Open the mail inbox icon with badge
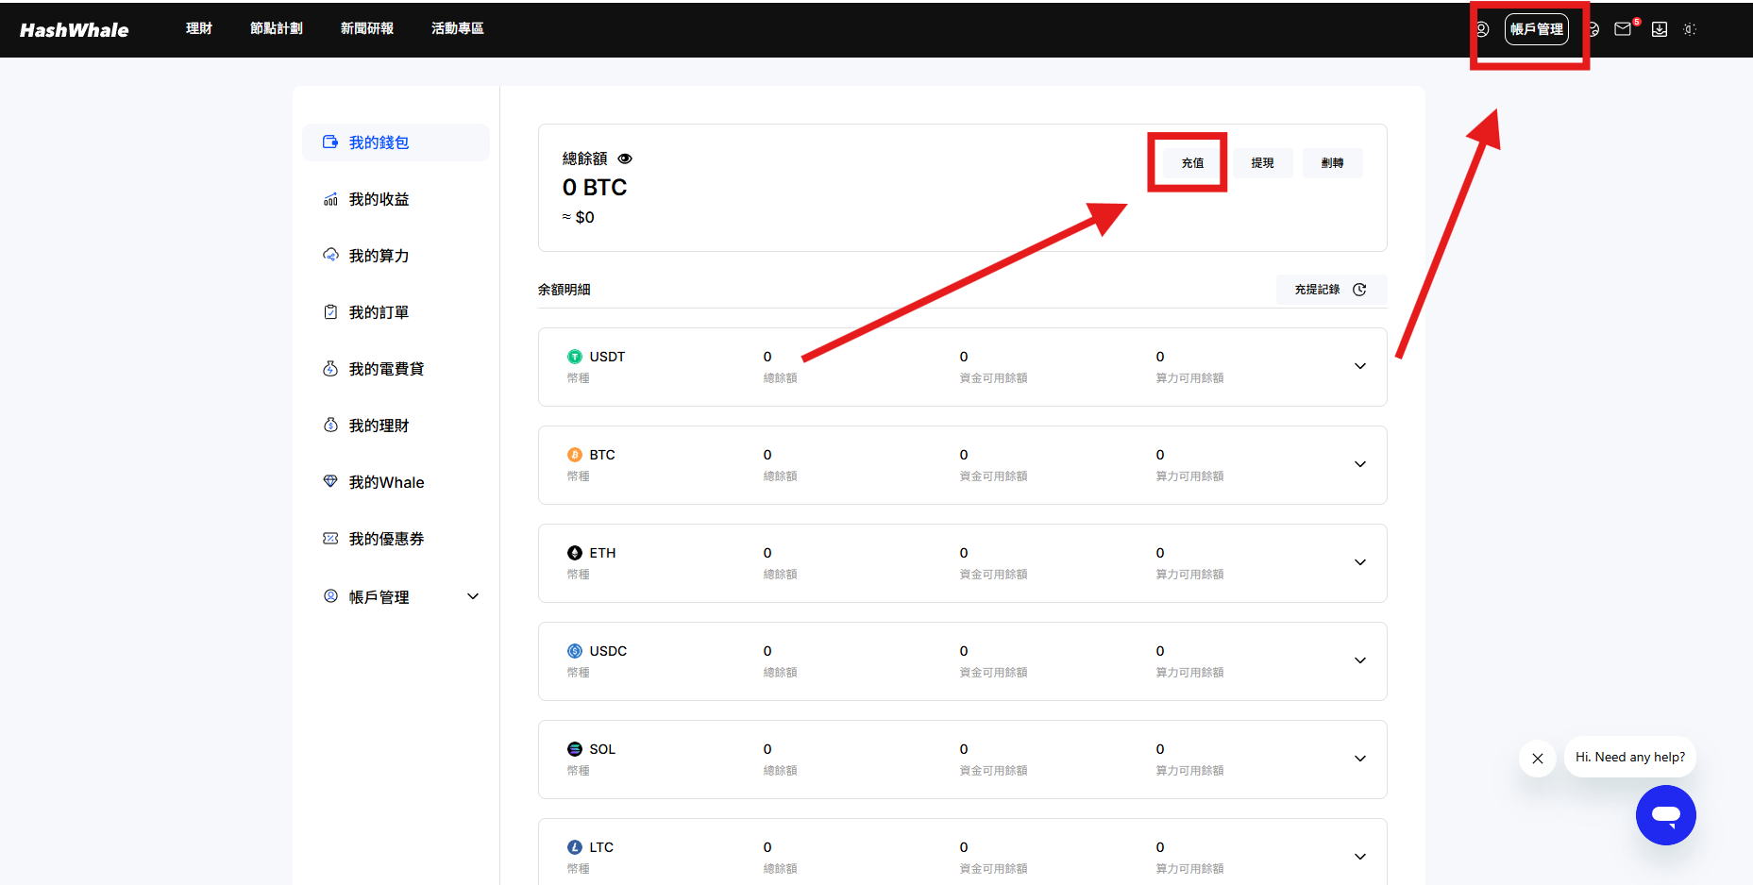 [1623, 29]
